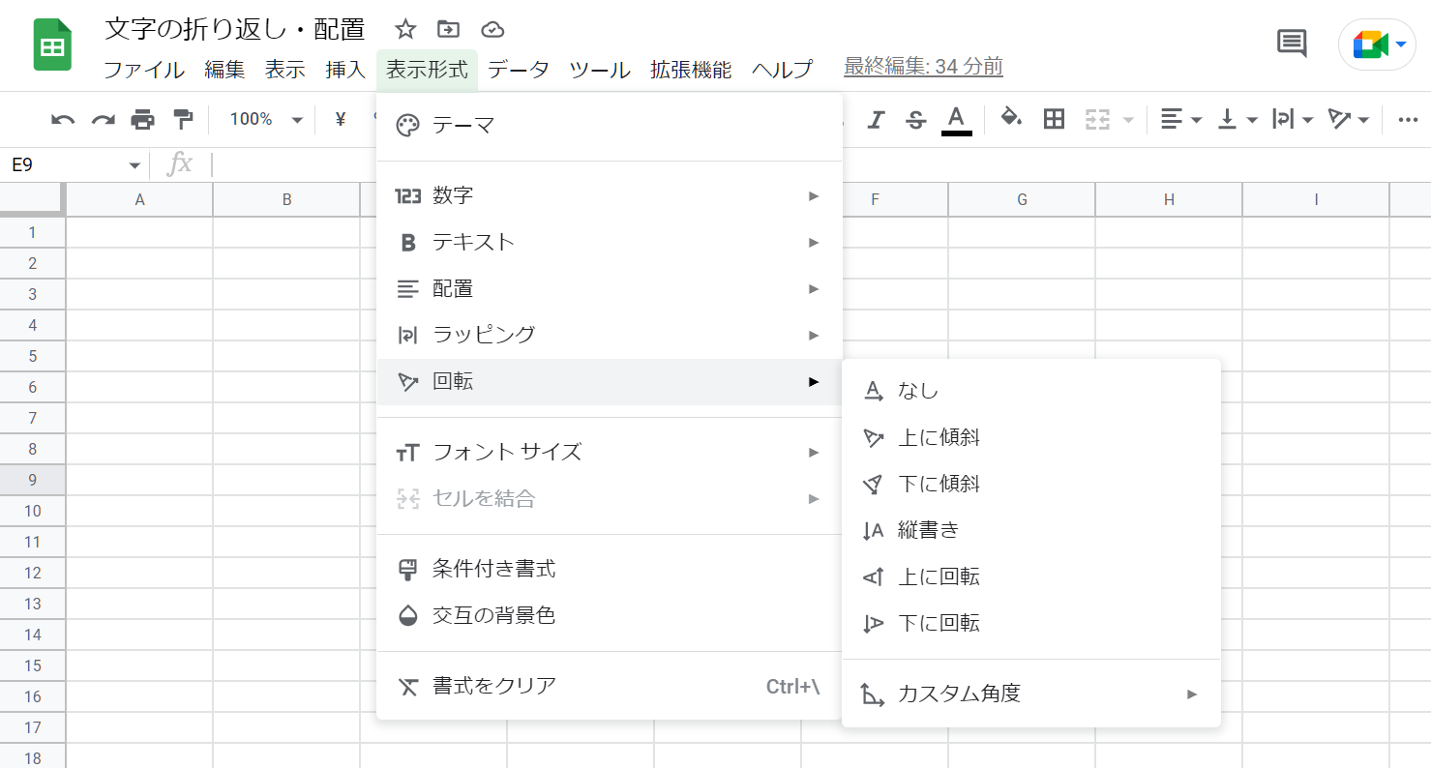Viewport: 1431px width, 768px height.
Task: Click the Move to folder icon
Action: (447, 29)
